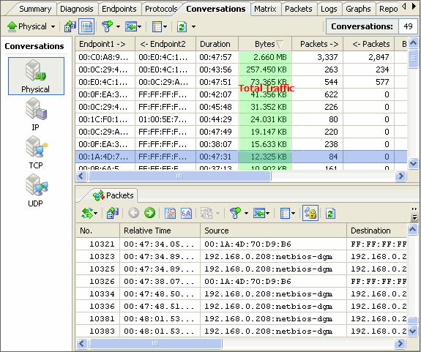This screenshot has width=421, height=352.
Task: Click the hex 6A view icon in Packets toolbar
Action: (x=186, y=213)
